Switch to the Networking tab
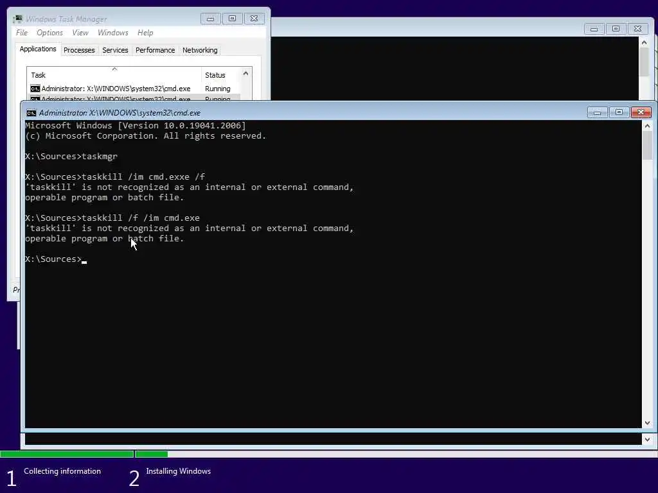This screenshot has height=493, width=658. tap(200, 50)
